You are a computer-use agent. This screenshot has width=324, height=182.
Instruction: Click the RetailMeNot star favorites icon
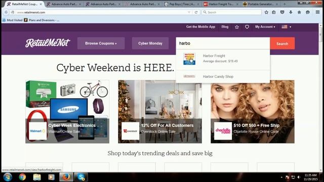click(237, 27)
